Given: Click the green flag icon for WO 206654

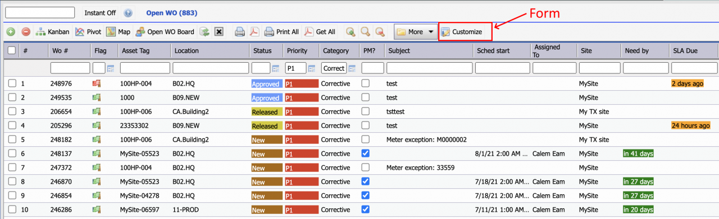Looking at the screenshot, I should [x=96, y=111].
